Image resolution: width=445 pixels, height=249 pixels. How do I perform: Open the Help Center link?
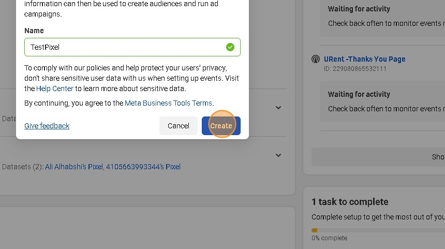(54, 89)
